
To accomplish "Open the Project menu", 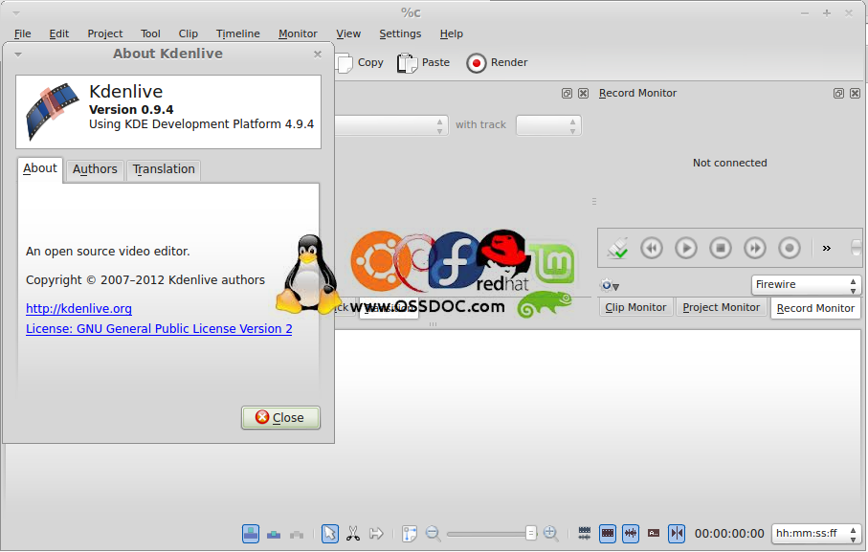I will (x=104, y=33).
